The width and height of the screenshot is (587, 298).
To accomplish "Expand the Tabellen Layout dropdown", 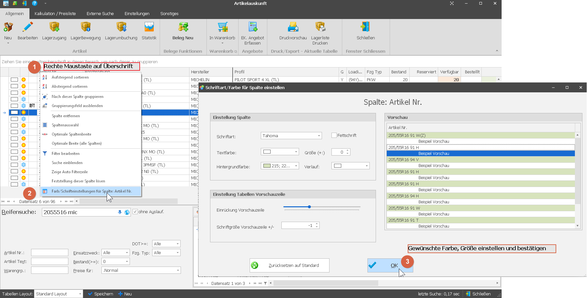I will 80,294.
